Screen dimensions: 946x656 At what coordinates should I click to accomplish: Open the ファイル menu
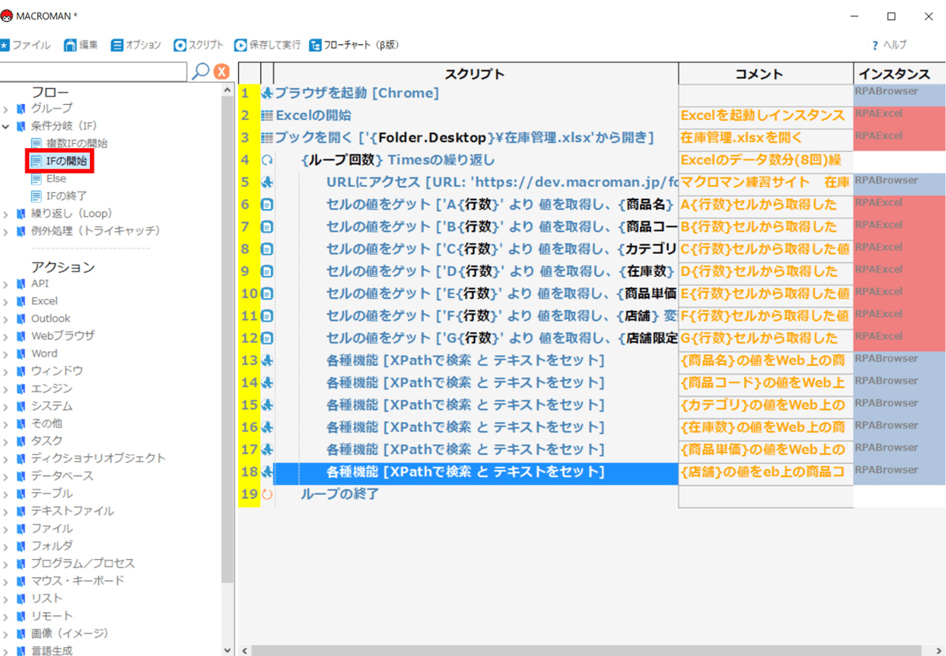(x=26, y=45)
